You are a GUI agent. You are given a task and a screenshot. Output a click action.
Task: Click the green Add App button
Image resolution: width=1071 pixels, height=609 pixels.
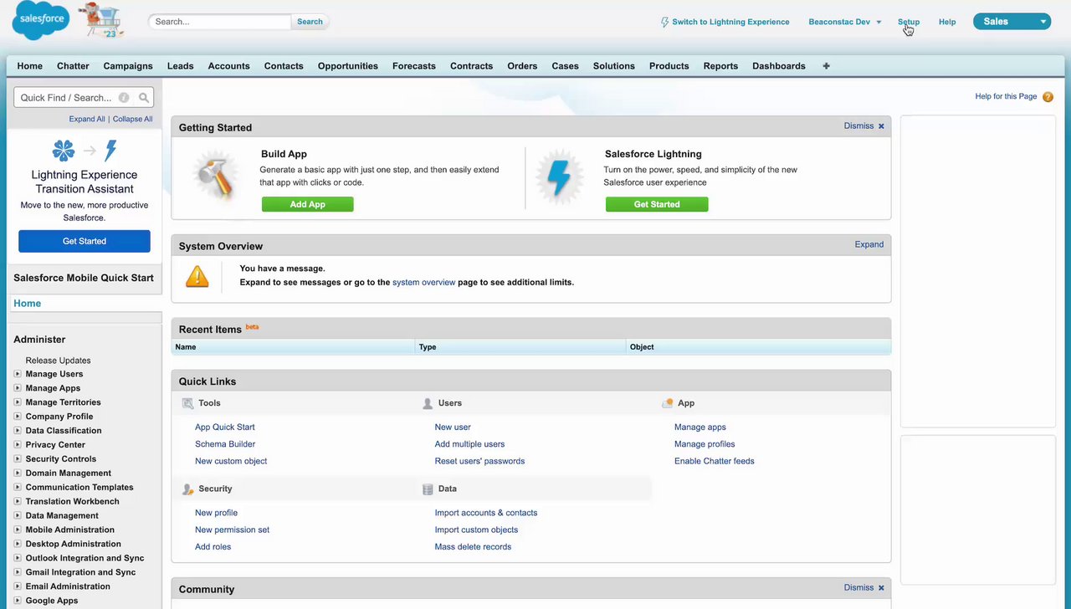tap(308, 204)
